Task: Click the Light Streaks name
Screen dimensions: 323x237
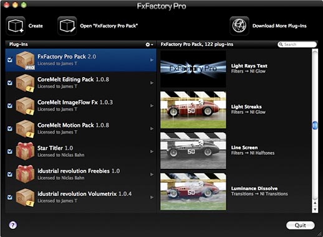Action: click(246, 106)
